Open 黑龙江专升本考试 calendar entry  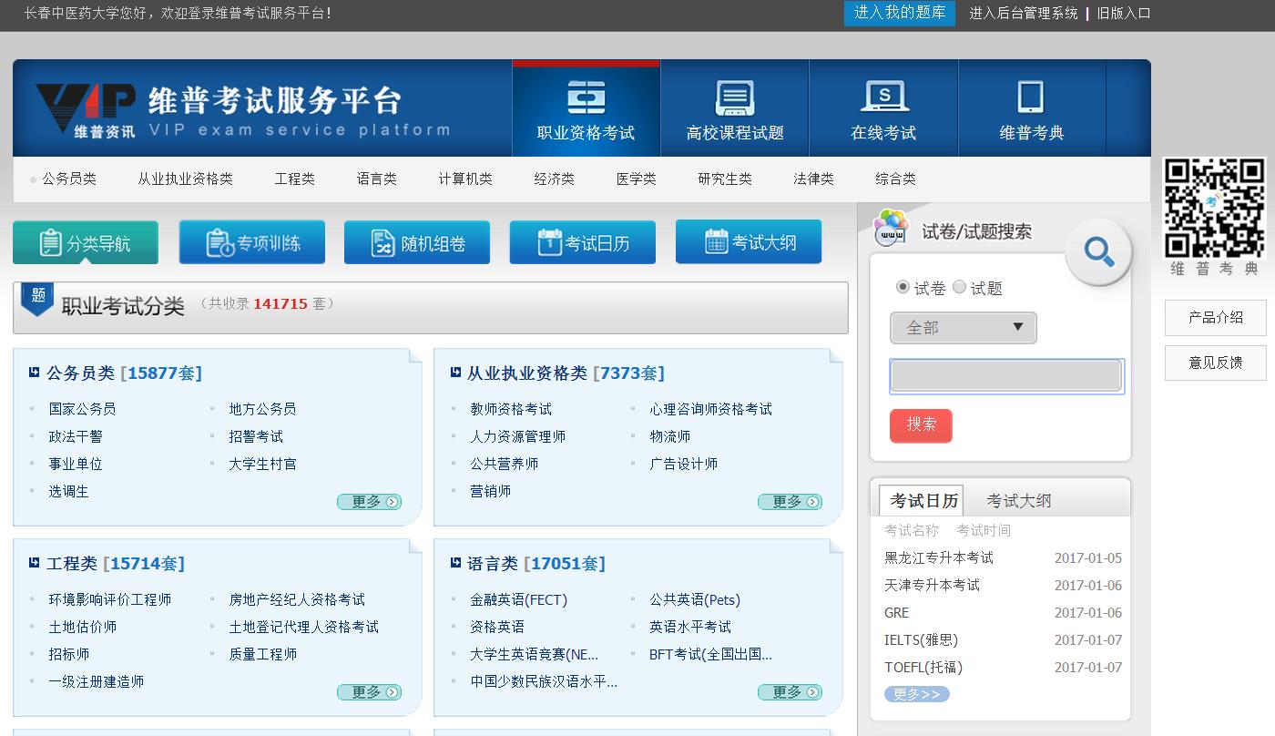939,557
